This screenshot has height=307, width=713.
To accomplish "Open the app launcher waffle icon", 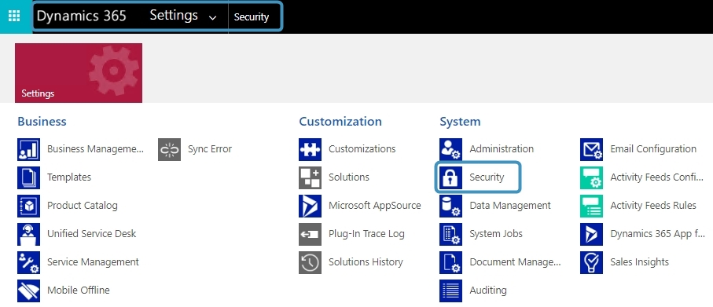I will (x=14, y=16).
